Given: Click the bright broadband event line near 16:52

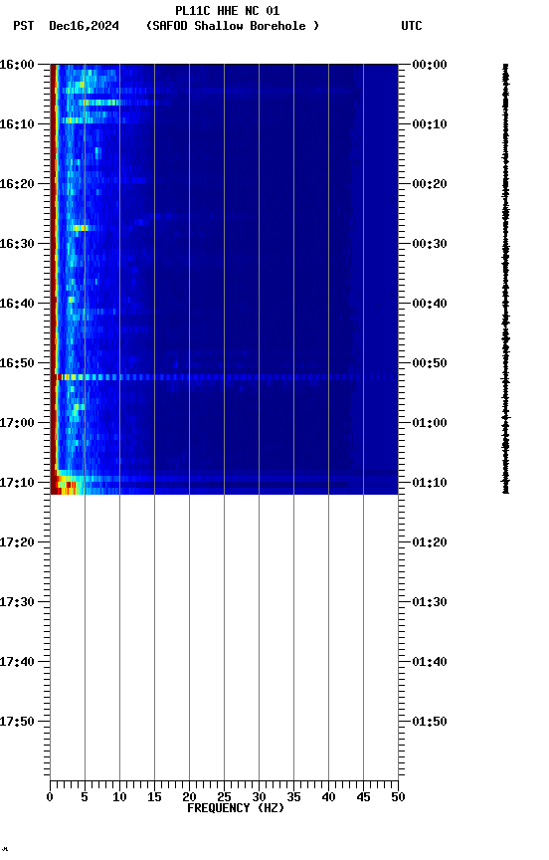Looking at the screenshot, I should tap(224, 377).
